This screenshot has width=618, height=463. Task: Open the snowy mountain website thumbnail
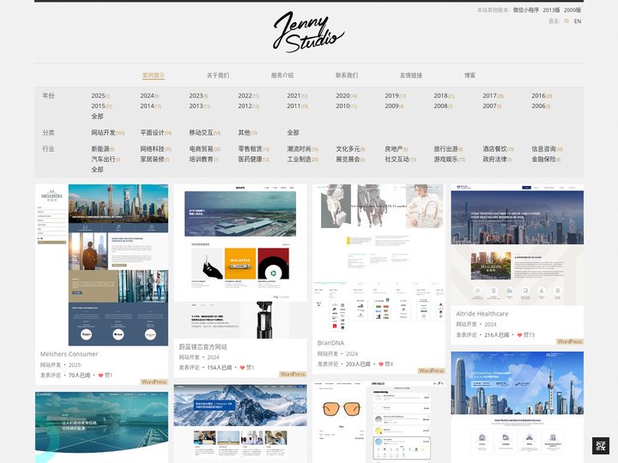[240, 424]
